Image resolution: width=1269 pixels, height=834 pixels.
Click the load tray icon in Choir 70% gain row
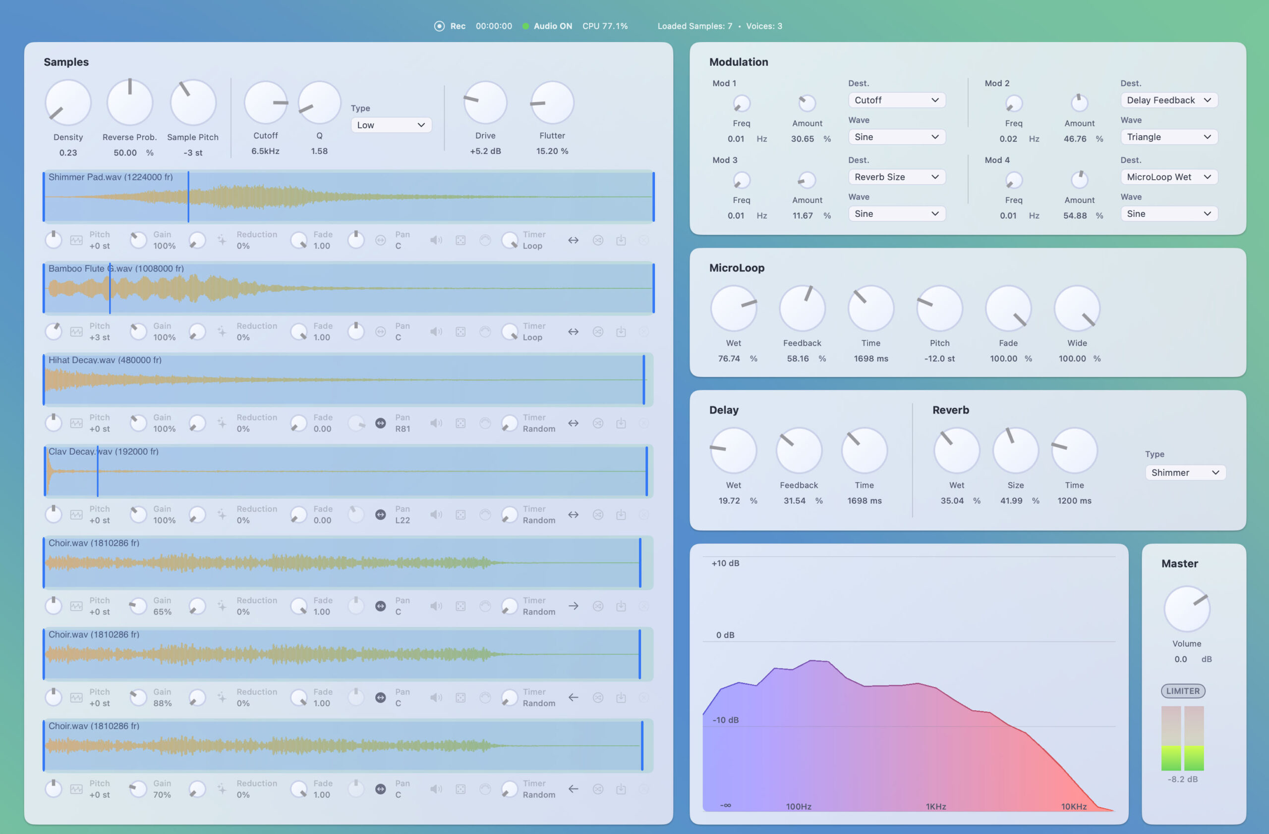621,789
